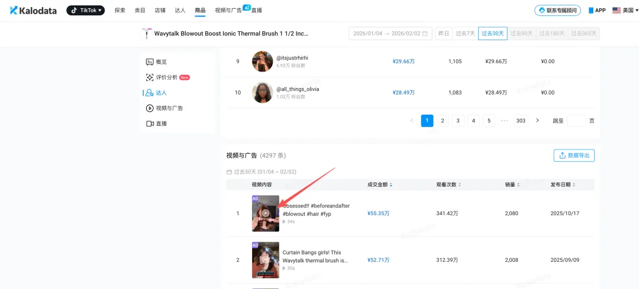The height and width of the screenshot is (289, 639).
Task: Open the 类目 menu
Action: click(x=140, y=11)
